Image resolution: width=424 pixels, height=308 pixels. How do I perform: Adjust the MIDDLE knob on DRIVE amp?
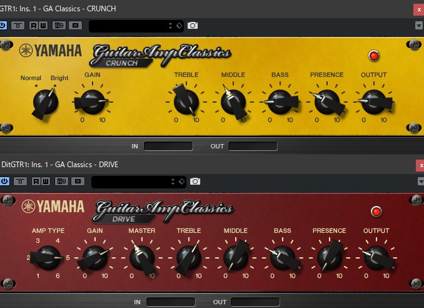click(236, 257)
